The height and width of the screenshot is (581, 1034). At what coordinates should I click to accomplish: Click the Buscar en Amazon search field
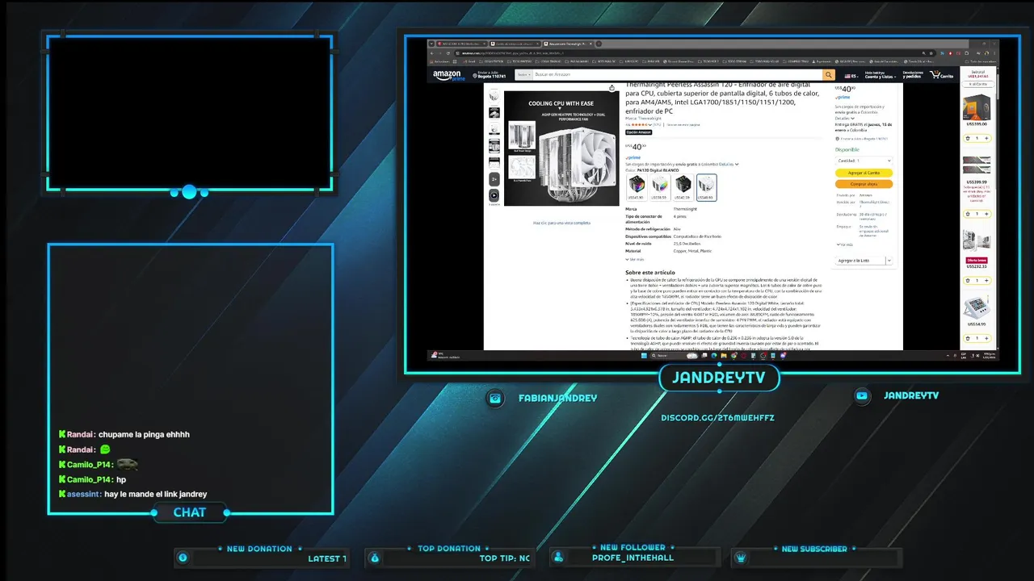(677, 74)
